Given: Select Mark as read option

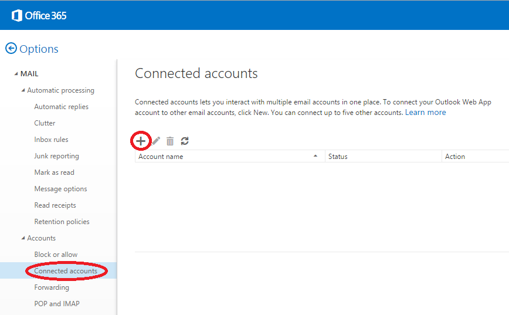Looking at the screenshot, I should 54,172.
